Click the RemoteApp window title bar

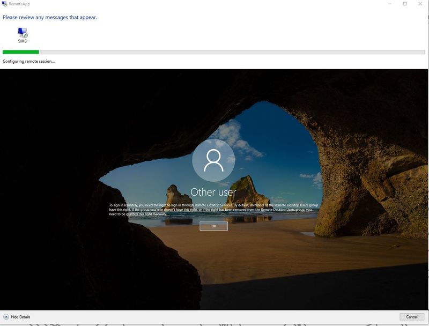[x=214, y=4]
